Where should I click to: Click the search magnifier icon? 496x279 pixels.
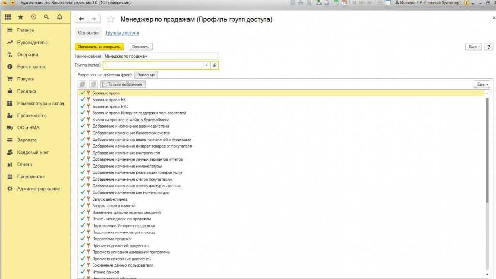pyautogui.click(x=46, y=17)
